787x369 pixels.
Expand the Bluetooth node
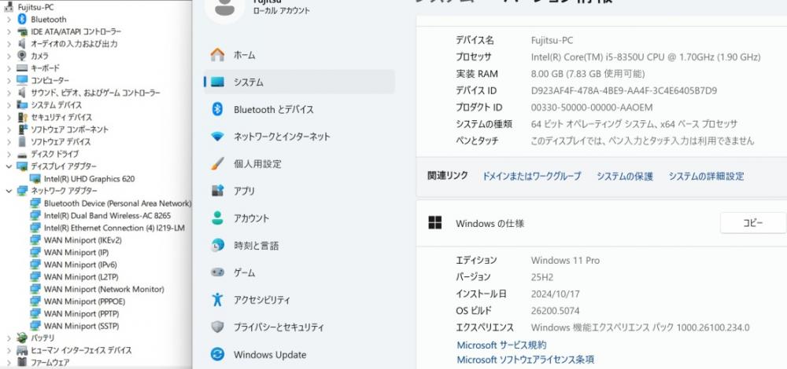9,20
